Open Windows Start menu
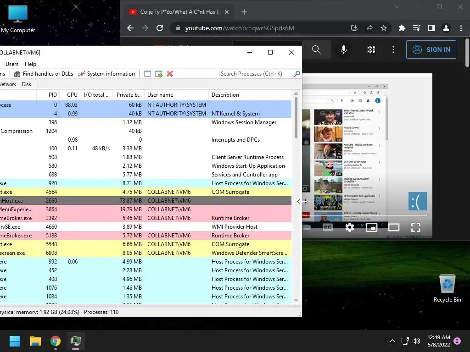470x352 pixels. pos(15,341)
